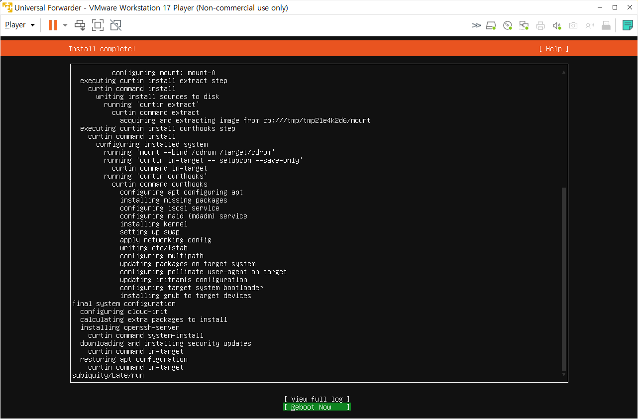Click 'installing grub to target devices' line

pos(186,296)
